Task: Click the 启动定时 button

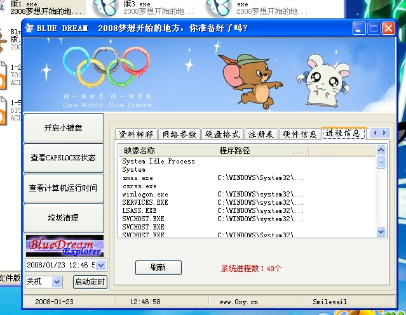Action: [90, 281]
